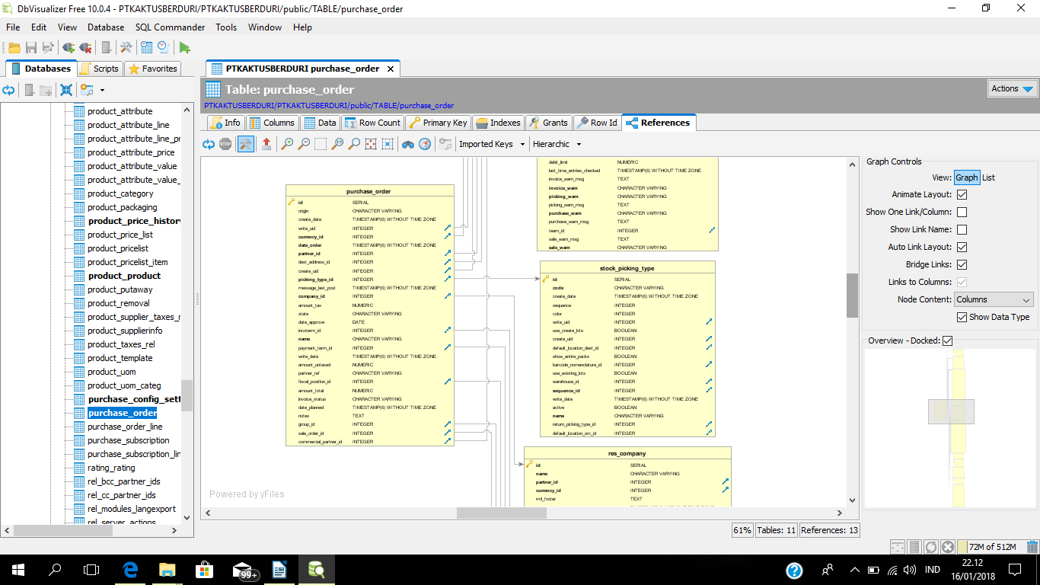Click the binoculars find icon

(408, 144)
